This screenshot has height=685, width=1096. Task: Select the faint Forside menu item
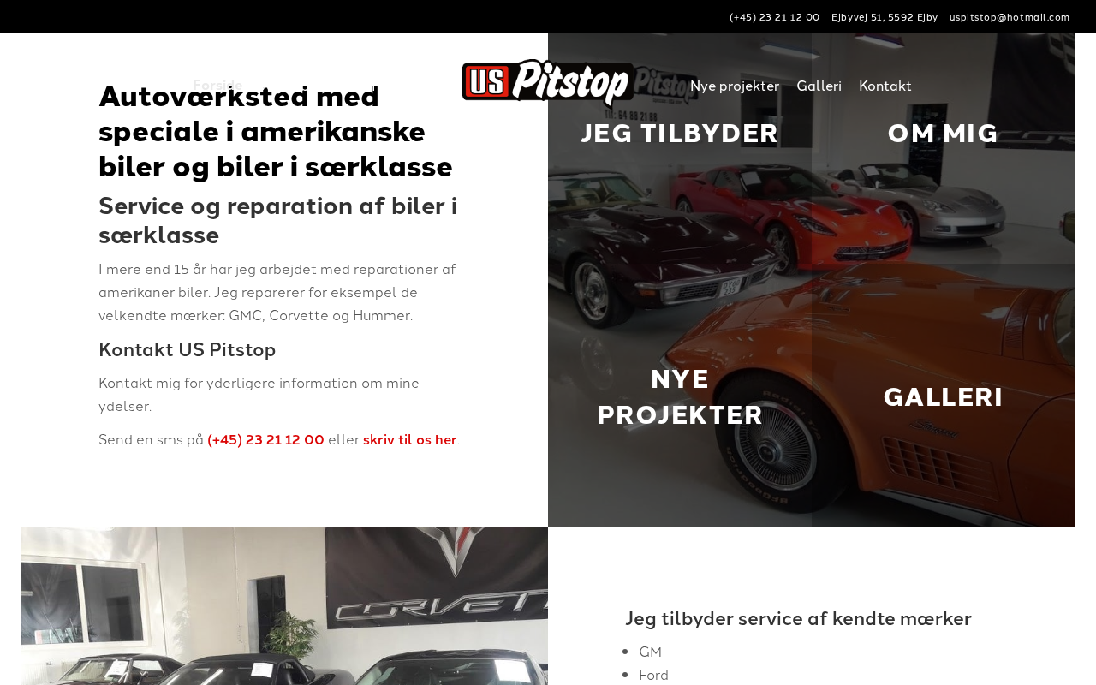point(217,85)
